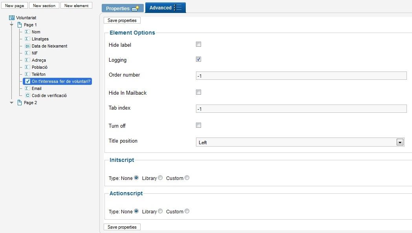Screen dimensions: 412x233
Task: Click the Data de Neixament date icon
Action: pos(27,46)
